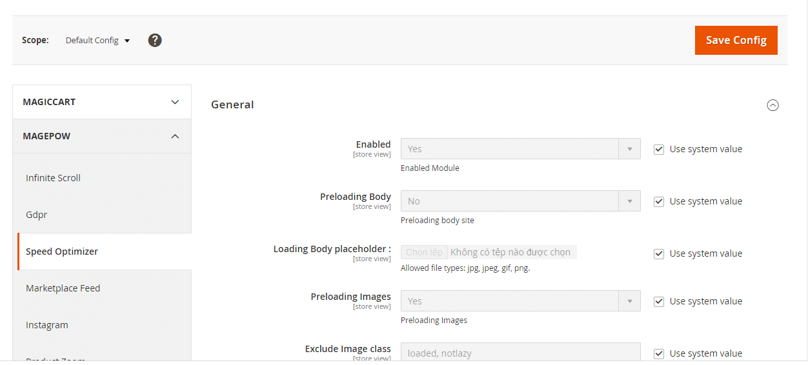Screen dimensions: 808x365
Task: Collapse the MAGEPOW sidebar group
Action: point(102,136)
